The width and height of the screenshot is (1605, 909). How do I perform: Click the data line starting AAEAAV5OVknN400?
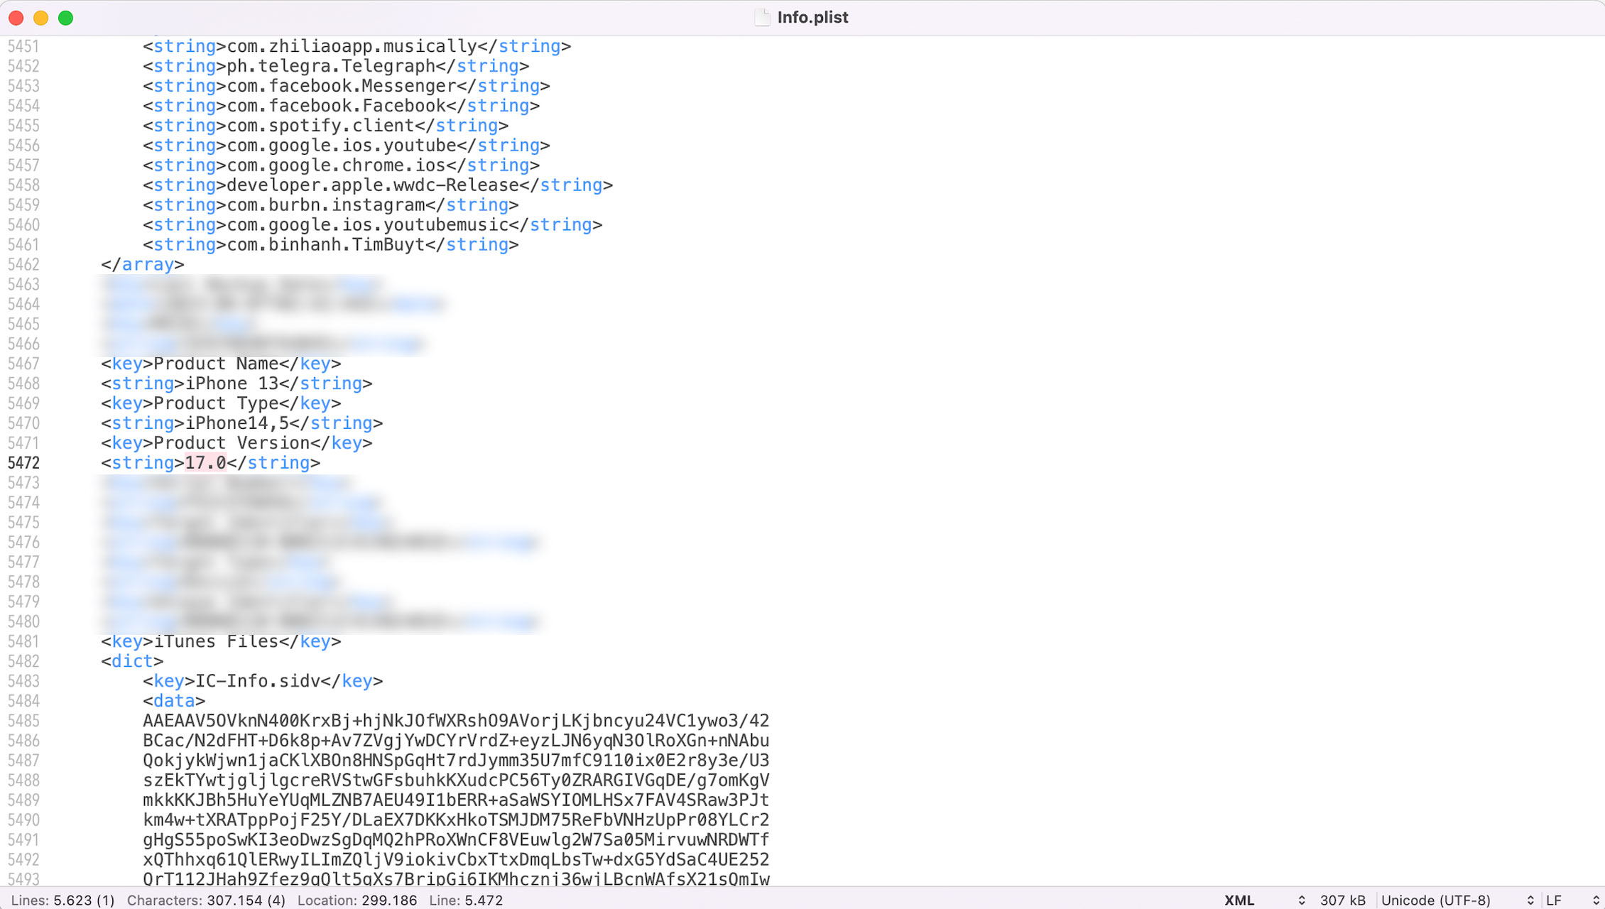coord(456,721)
